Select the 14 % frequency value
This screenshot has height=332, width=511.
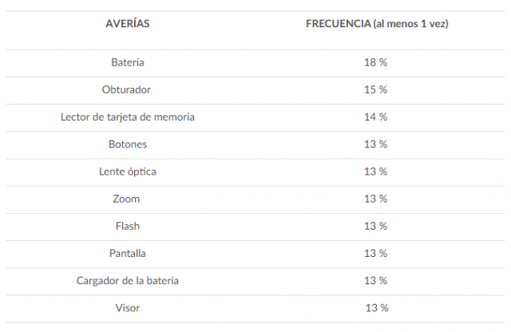(376, 117)
